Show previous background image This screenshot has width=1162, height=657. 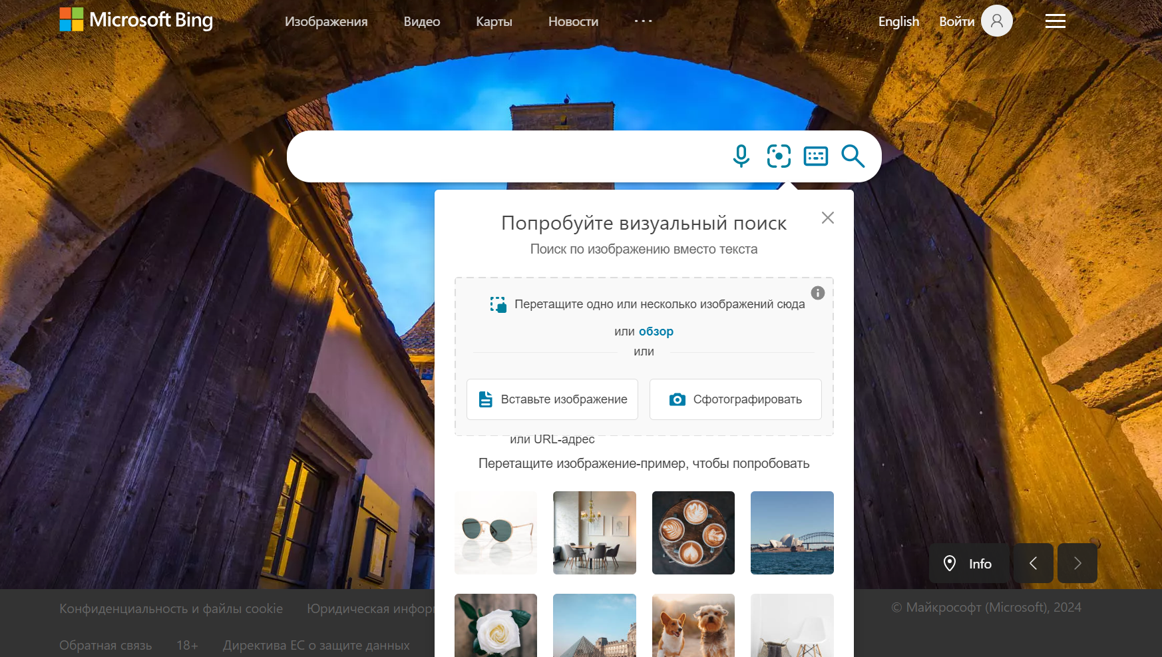[1033, 563]
